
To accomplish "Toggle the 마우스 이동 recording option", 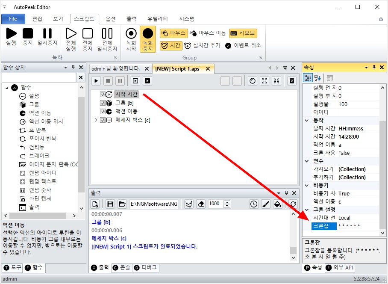I will (x=208, y=33).
